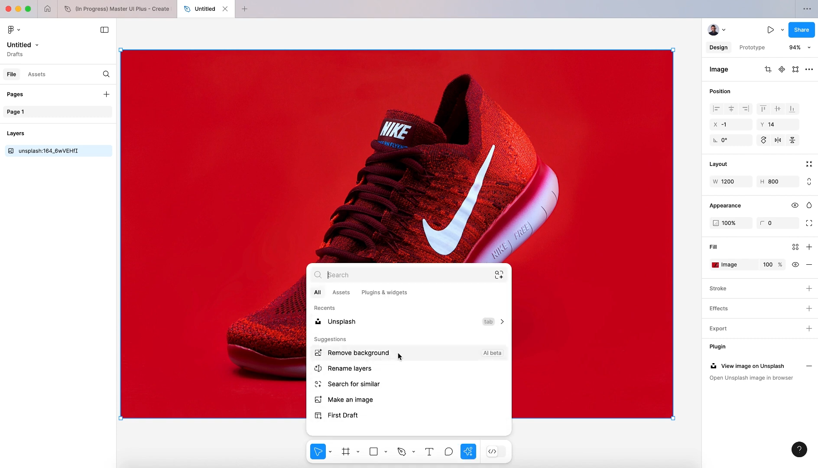818x468 pixels.
Task: Open the user avatar dropdown arrow
Action: (724, 30)
